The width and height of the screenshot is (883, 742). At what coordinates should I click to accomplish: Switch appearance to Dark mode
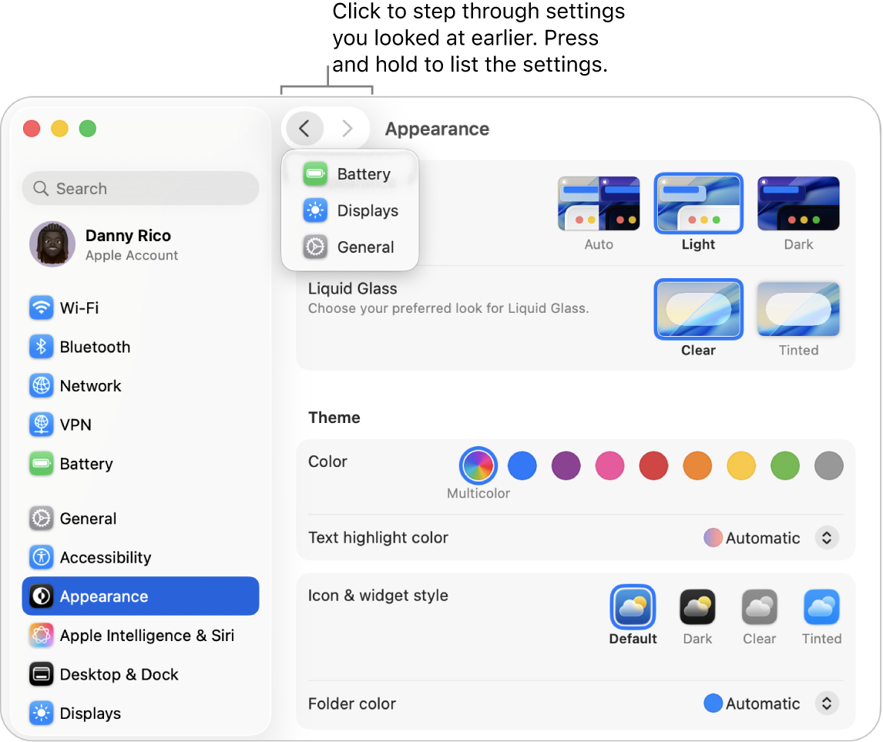pyautogui.click(x=798, y=204)
